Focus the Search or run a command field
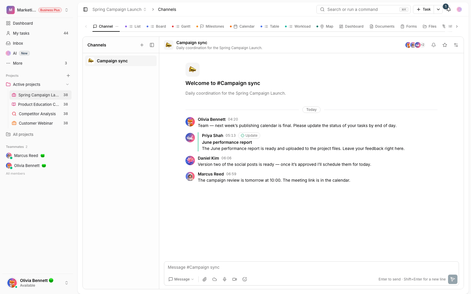The image size is (471, 294). (364, 9)
